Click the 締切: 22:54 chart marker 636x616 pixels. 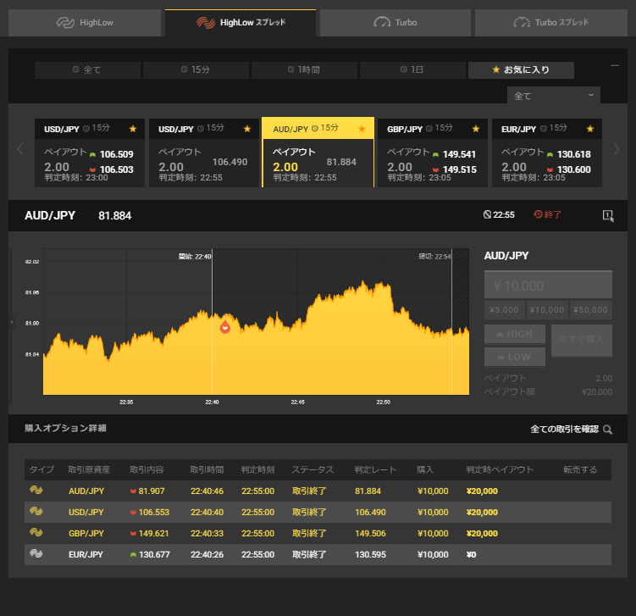coord(434,257)
